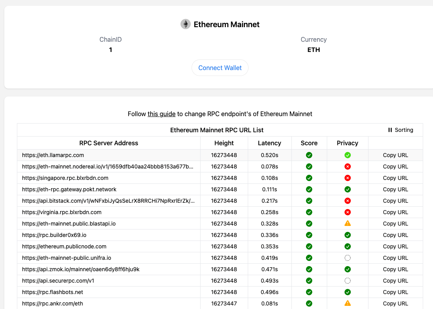Select the https://rpc.flashbots.net address
The width and height of the screenshot is (433, 309).
click(52, 292)
